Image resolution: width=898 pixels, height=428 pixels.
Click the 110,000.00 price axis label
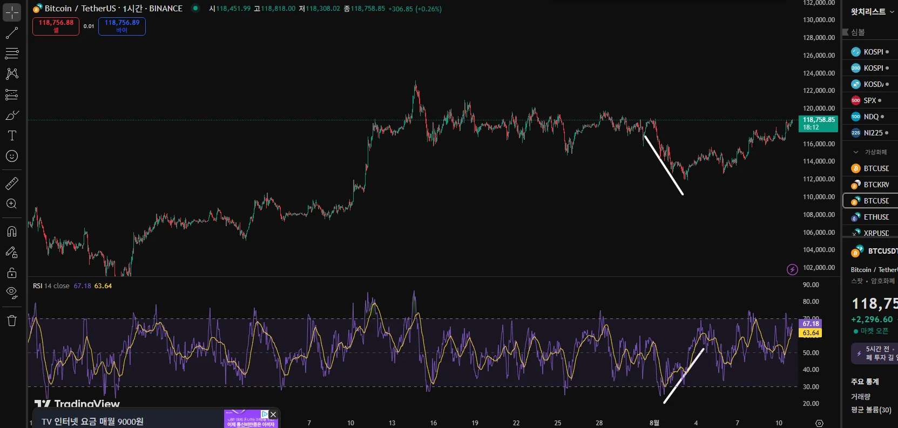click(819, 197)
